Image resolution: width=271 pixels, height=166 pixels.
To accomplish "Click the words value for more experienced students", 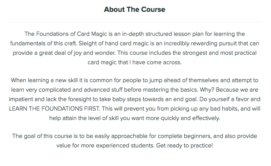I will point(105,145).
